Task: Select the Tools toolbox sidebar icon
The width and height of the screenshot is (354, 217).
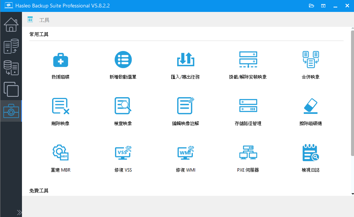Action: [x=11, y=111]
